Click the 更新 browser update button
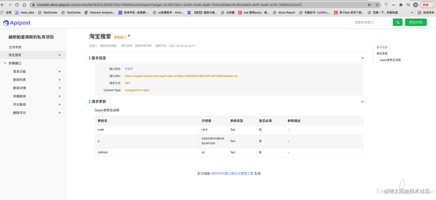The image size is (436, 200). 427,5
